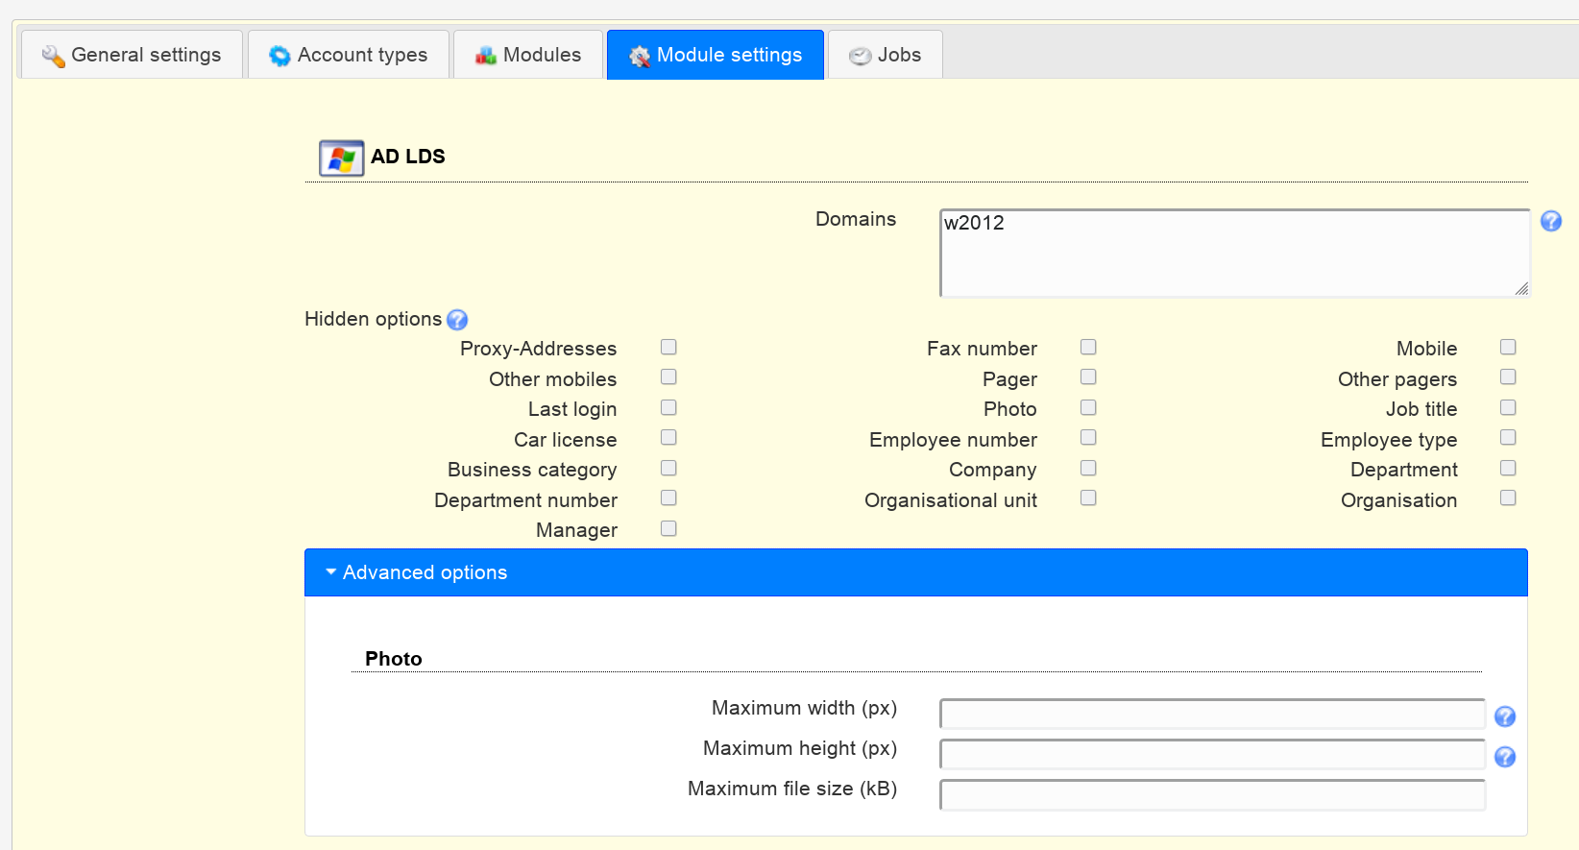Focus the Maximum width (px) field
This screenshot has height=850, width=1579.
point(1212,715)
